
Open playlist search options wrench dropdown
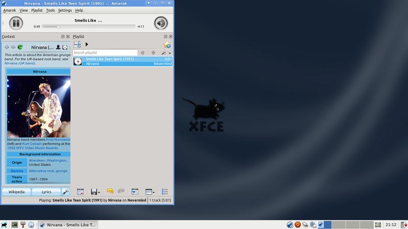click(x=166, y=53)
